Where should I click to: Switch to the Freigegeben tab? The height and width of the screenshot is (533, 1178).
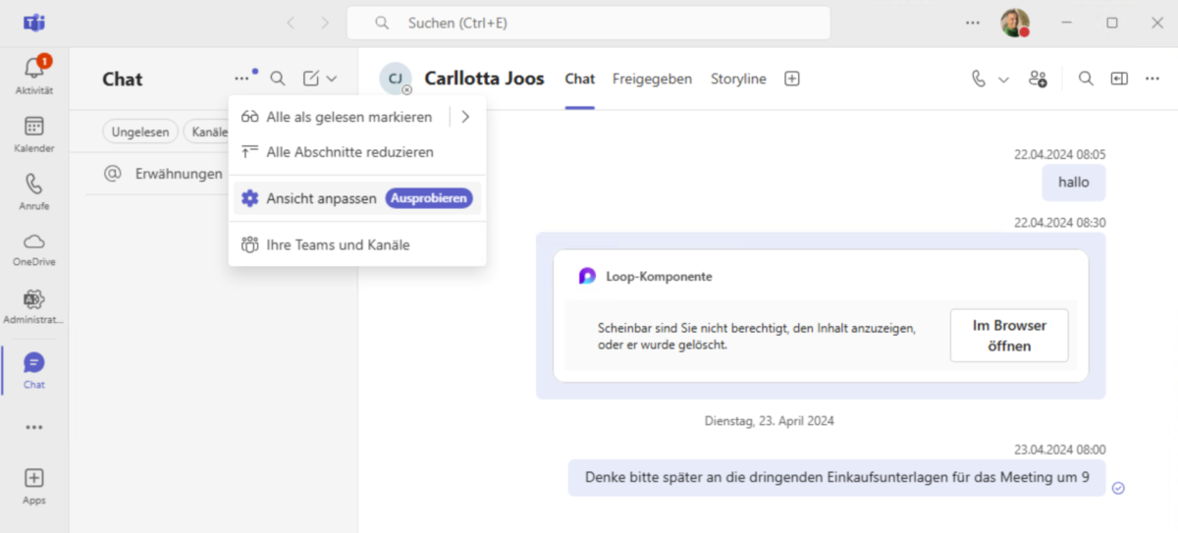[x=652, y=79]
